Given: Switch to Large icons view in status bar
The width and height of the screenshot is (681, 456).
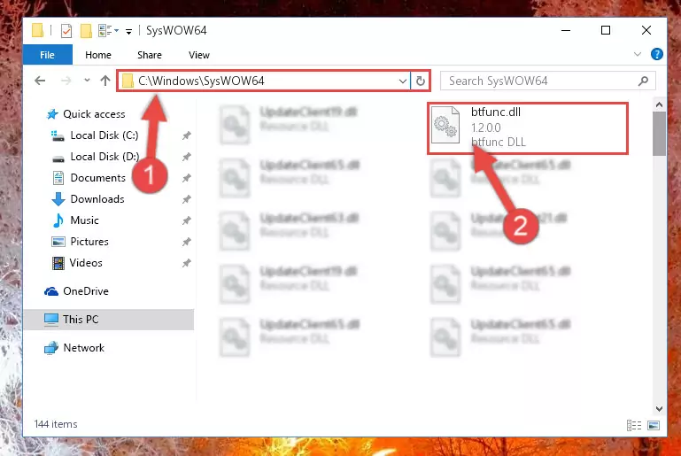Looking at the screenshot, I should [x=654, y=425].
